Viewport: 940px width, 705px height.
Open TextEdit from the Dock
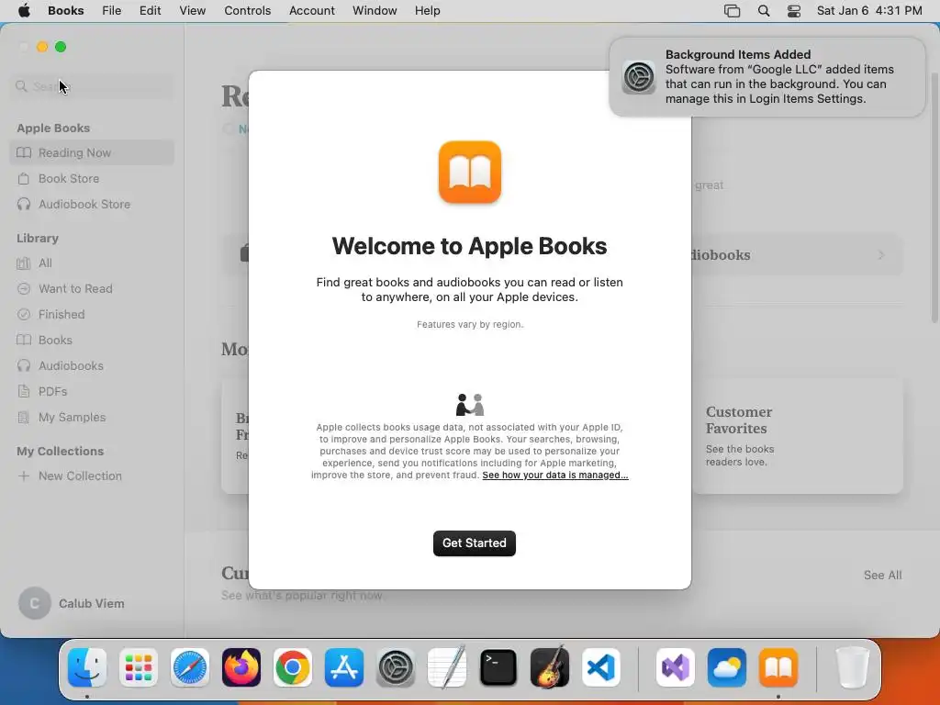point(447,666)
